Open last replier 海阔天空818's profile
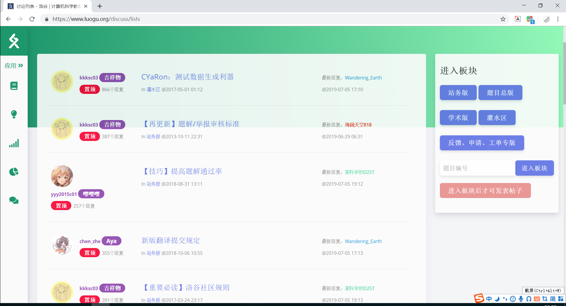The image size is (566, 306). click(x=358, y=125)
